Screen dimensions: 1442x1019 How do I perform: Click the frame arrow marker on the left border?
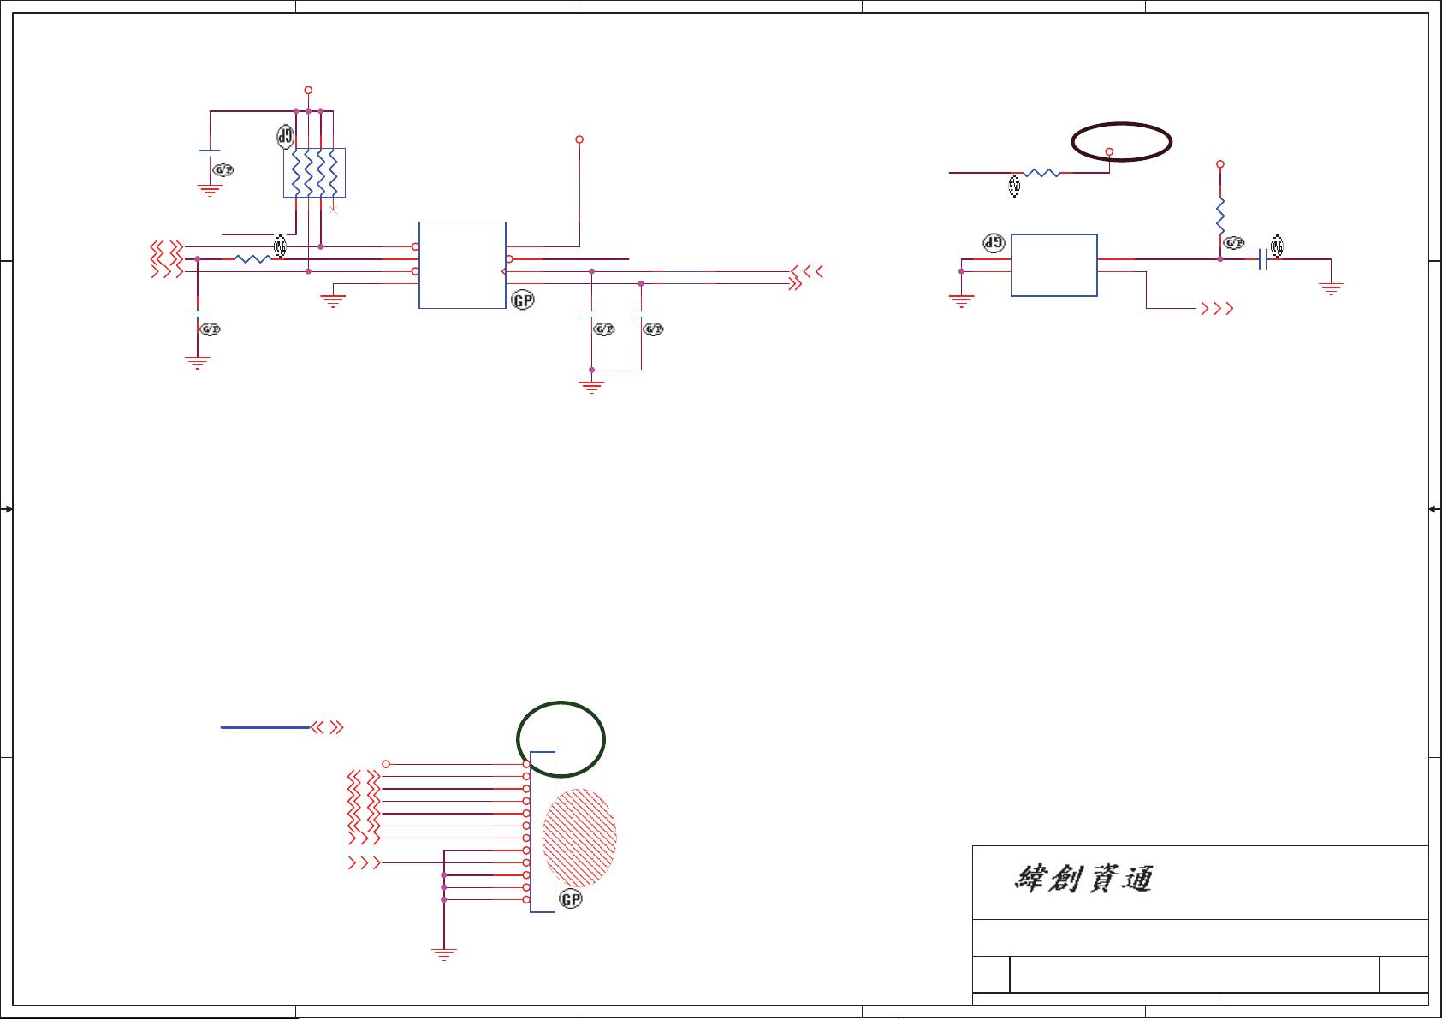coord(6,509)
